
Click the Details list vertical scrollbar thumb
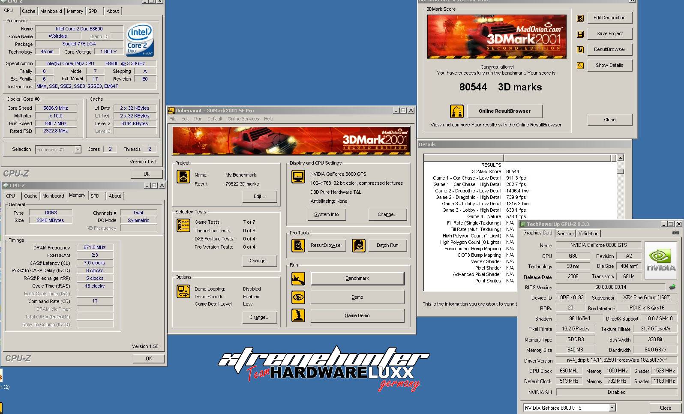tap(620, 171)
